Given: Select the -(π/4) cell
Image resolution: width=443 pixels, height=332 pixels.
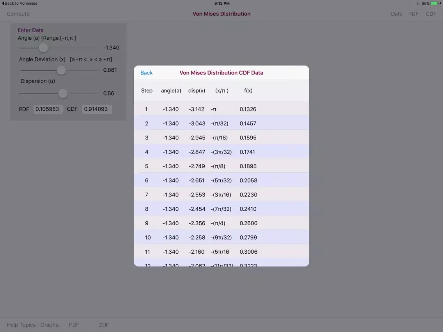Looking at the screenshot, I should click(218, 223).
